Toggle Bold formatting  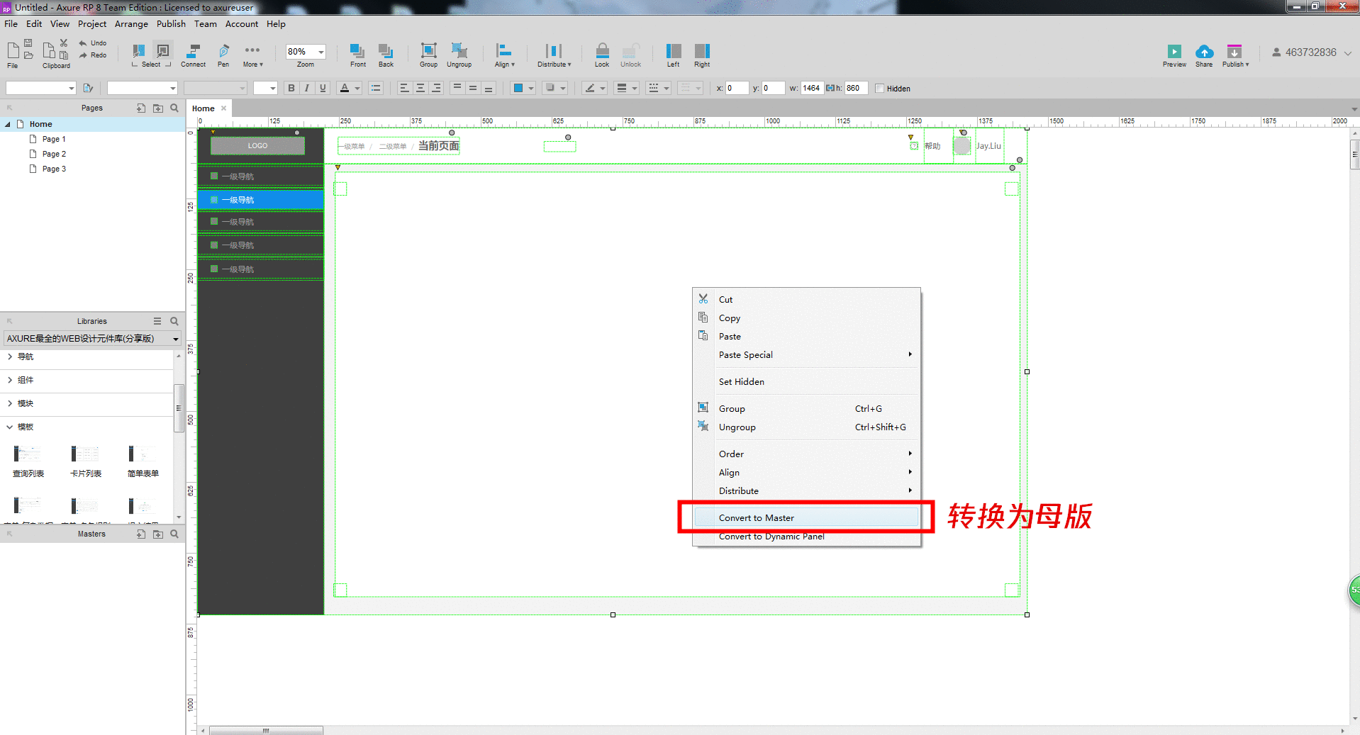[x=291, y=89]
